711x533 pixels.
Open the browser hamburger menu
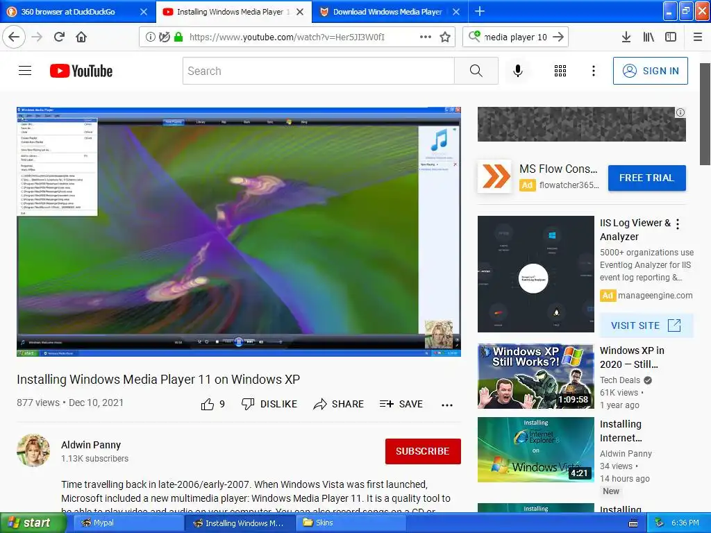point(698,37)
